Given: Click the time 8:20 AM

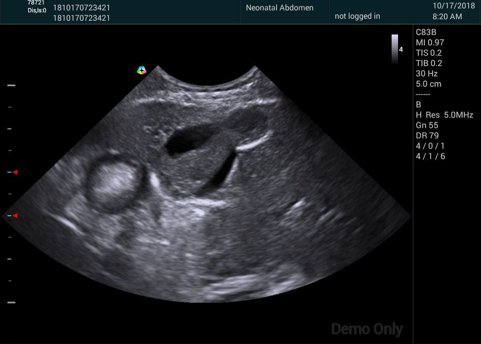Looking at the screenshot, I should point(447,17).
